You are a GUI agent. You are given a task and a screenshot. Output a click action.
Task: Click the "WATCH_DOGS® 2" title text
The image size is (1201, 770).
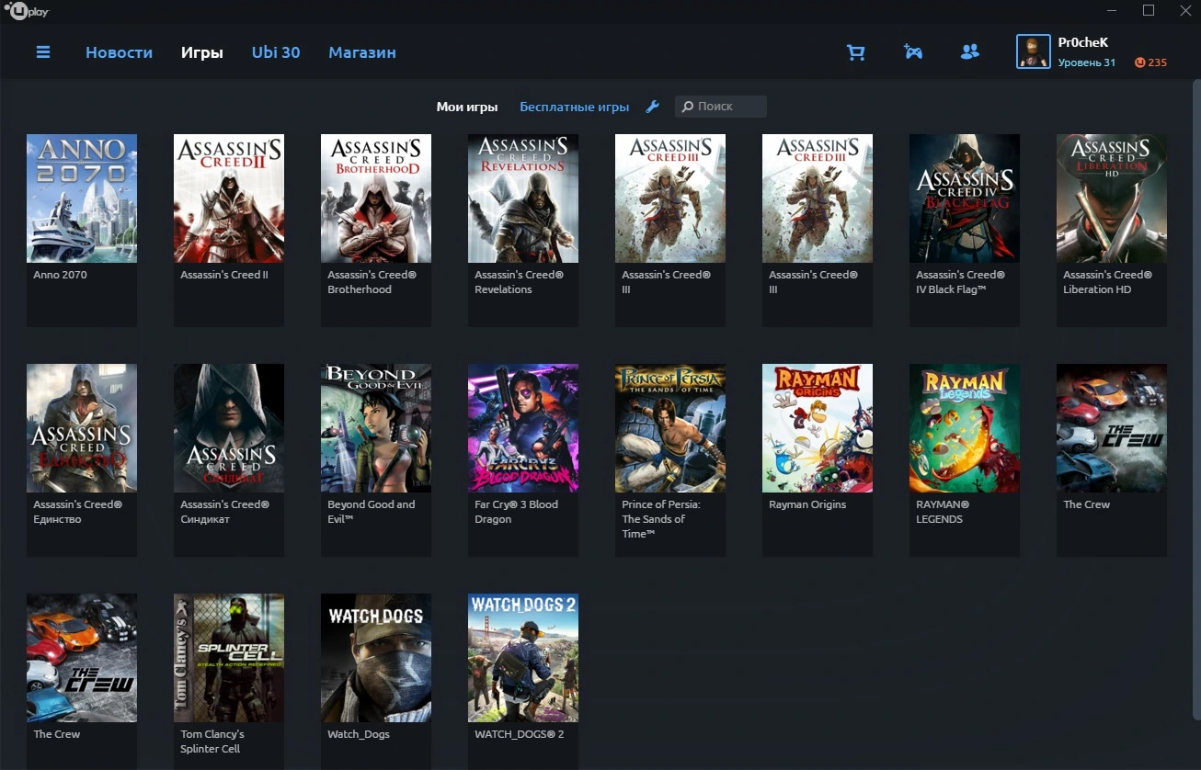[520, 734]
